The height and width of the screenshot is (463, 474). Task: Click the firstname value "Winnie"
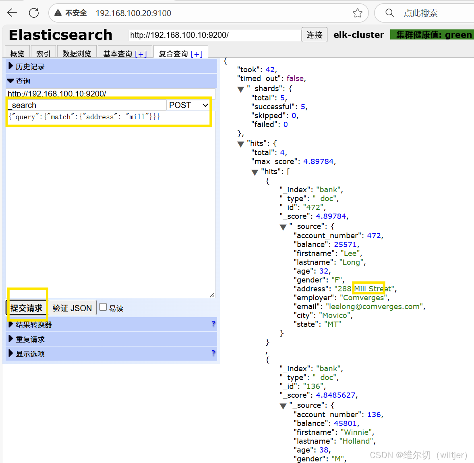point(356,432)
